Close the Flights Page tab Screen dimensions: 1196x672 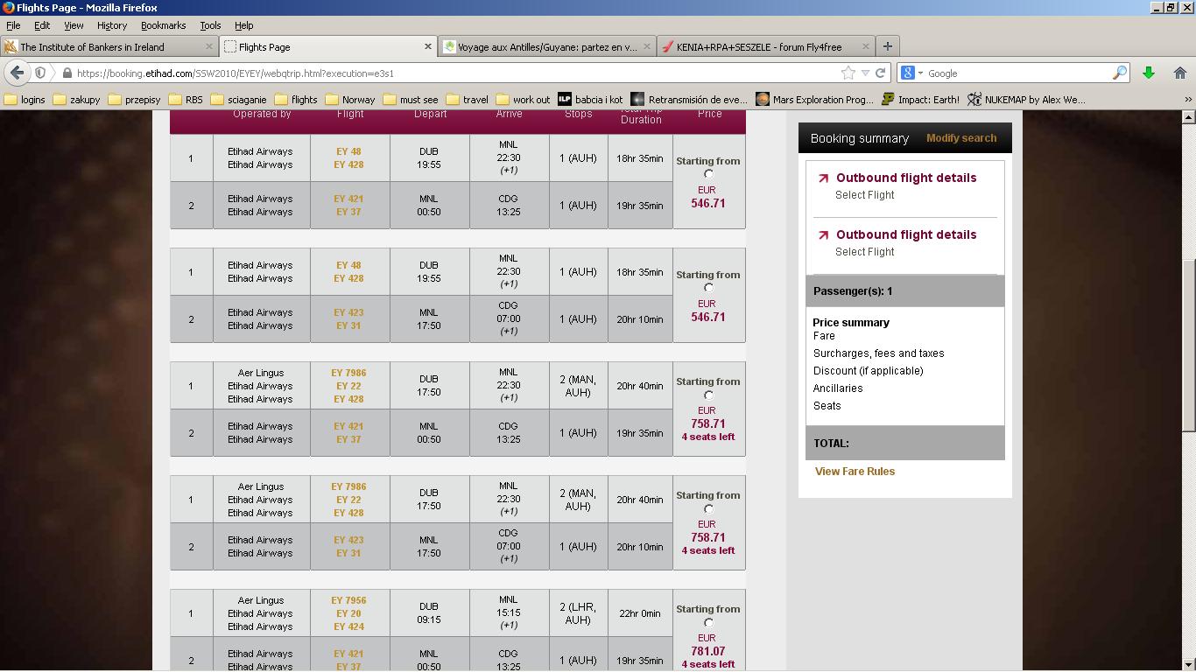[x=428, y=46]
